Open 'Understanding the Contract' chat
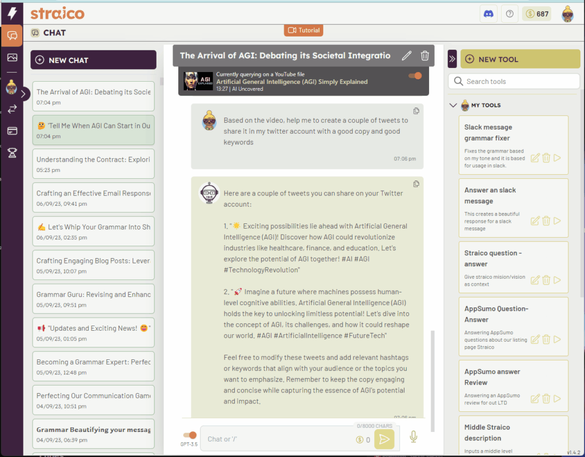This screenshot has width=585, height=457. [x=93, y=164]
